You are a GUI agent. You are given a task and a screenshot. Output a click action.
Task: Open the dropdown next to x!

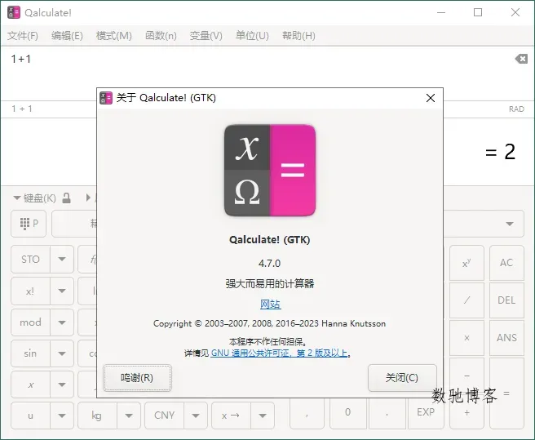(x=62, y=291)
